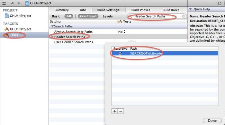Click the Recursive column header

[120, 49]
